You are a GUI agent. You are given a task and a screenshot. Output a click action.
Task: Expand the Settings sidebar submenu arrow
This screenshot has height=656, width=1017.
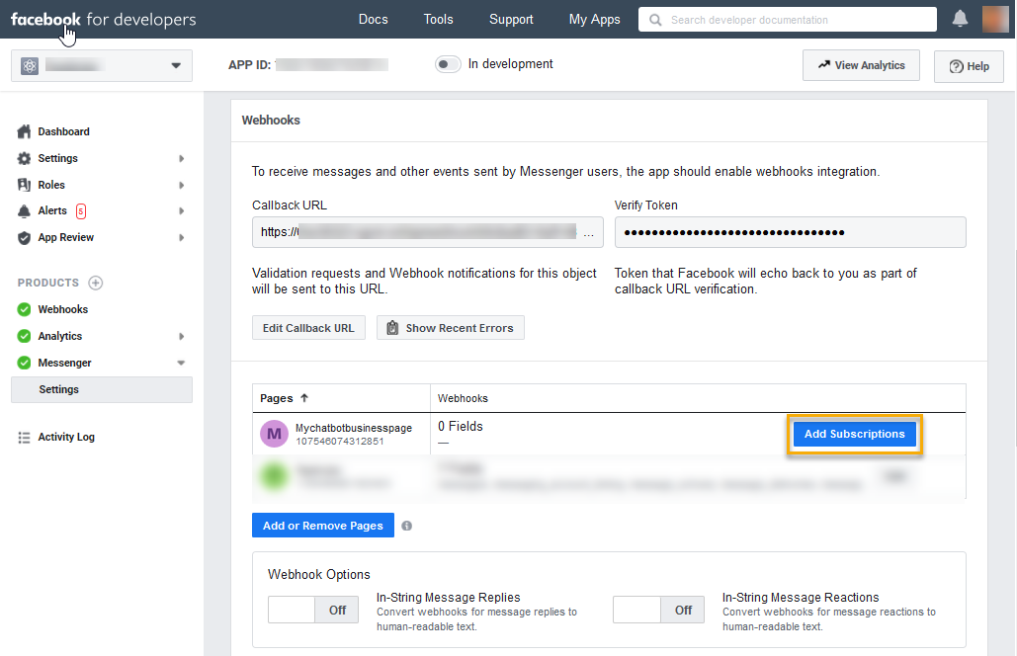coord(182,159)
